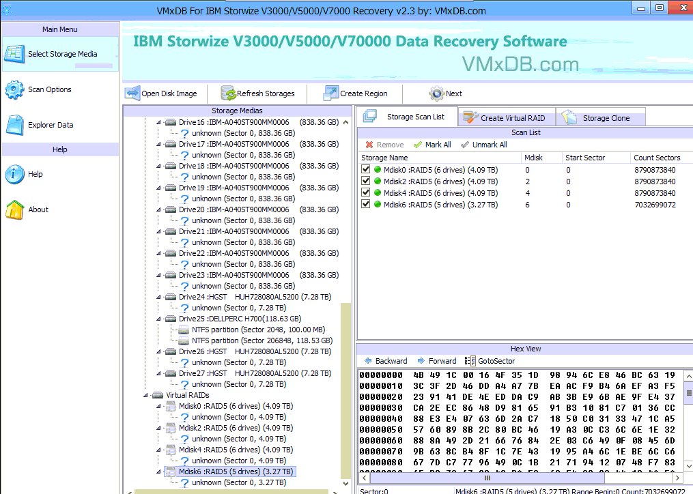
Task: Select the Explorer Data menu entry
Action: point(51,125)
